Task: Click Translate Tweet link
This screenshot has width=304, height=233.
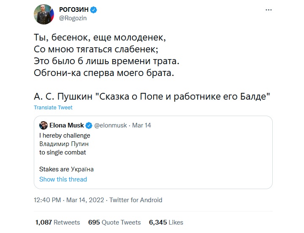Action: pos(53,108)
